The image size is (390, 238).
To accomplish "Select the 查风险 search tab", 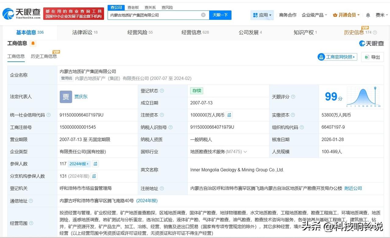I will pyautogui.click(x=167, y=7).
